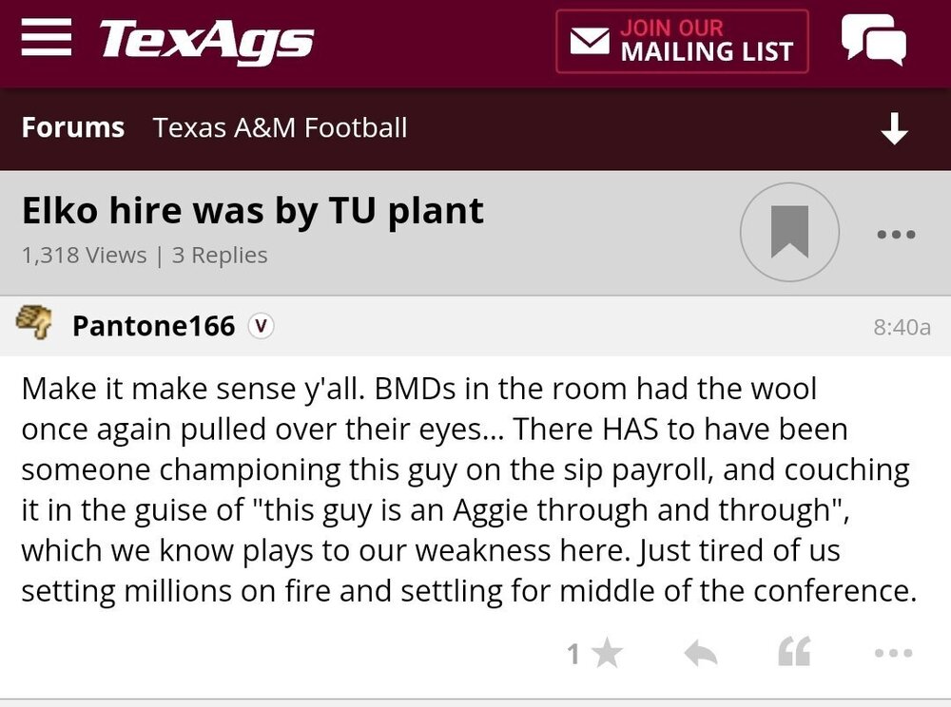Go to the Forums tab

pyautogui.click(x=73, y=127)
